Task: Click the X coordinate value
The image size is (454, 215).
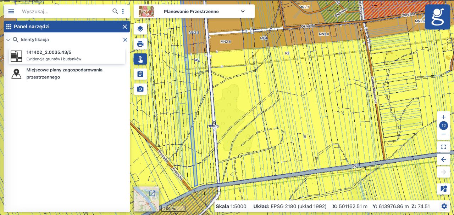Action: (353, 207)
